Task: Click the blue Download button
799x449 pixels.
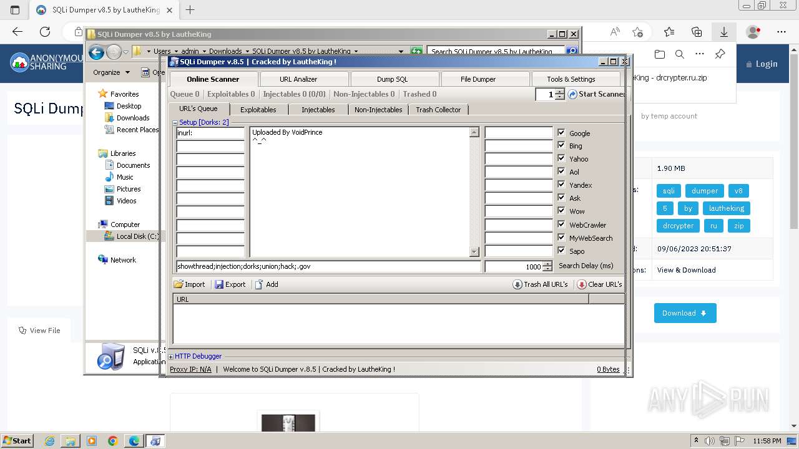Action: coord(685,313)
